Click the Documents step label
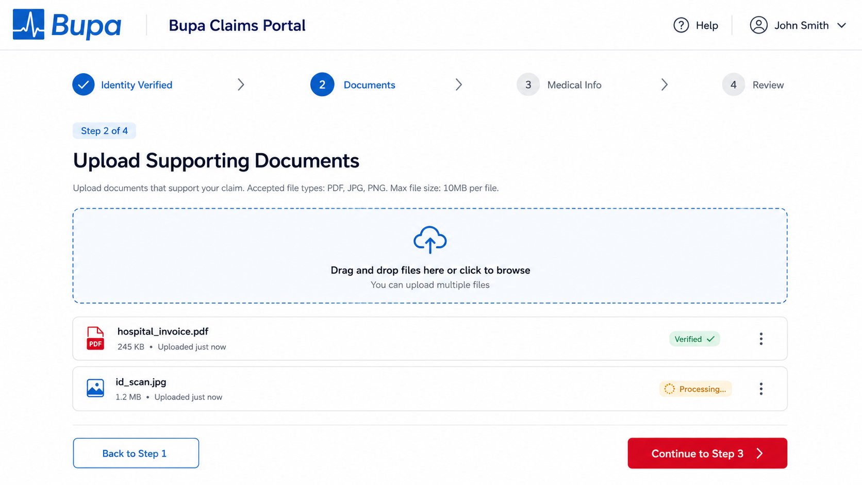 point(369,85)
